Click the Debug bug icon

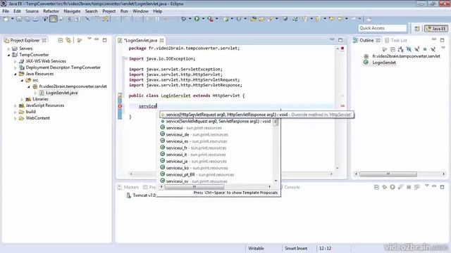click(183, 19)
